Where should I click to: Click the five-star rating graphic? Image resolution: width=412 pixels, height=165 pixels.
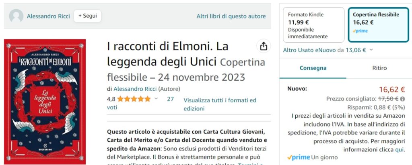134,99
